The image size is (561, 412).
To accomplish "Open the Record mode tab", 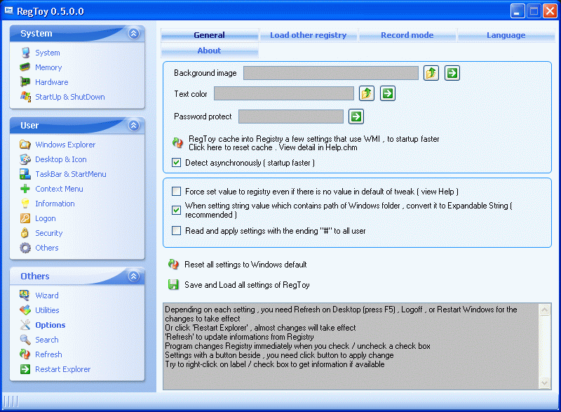I will [x=407, y=35].
